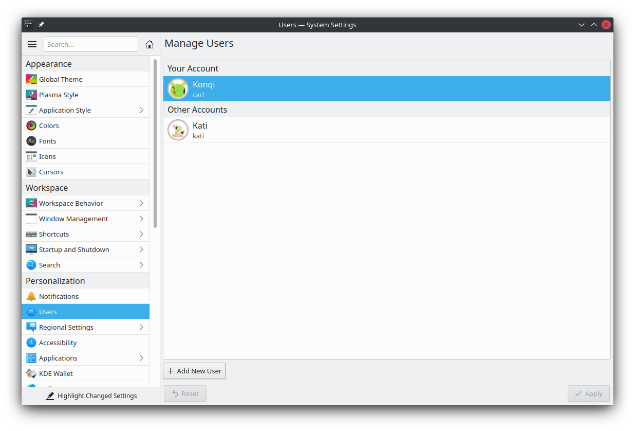Select Kati's user avatar

(178, 130)
